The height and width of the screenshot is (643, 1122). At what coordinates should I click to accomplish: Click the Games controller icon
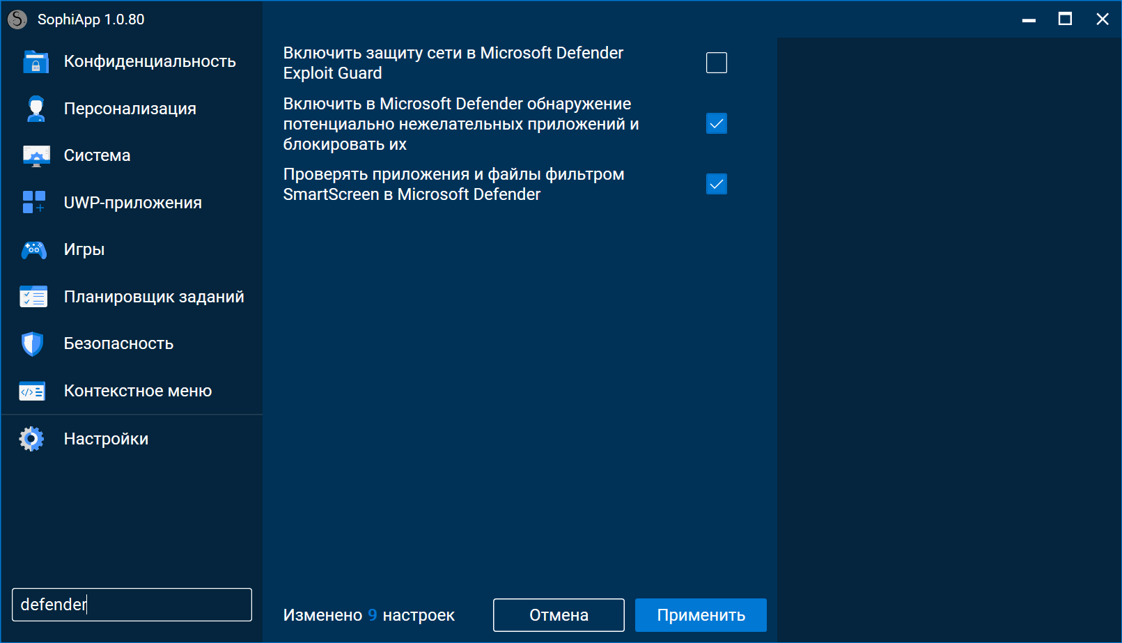[34, 250]
